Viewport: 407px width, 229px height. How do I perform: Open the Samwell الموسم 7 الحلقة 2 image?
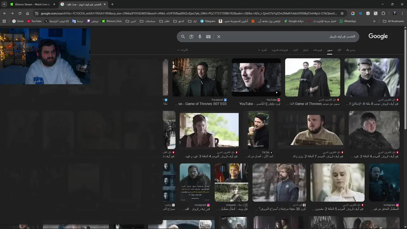311,130
